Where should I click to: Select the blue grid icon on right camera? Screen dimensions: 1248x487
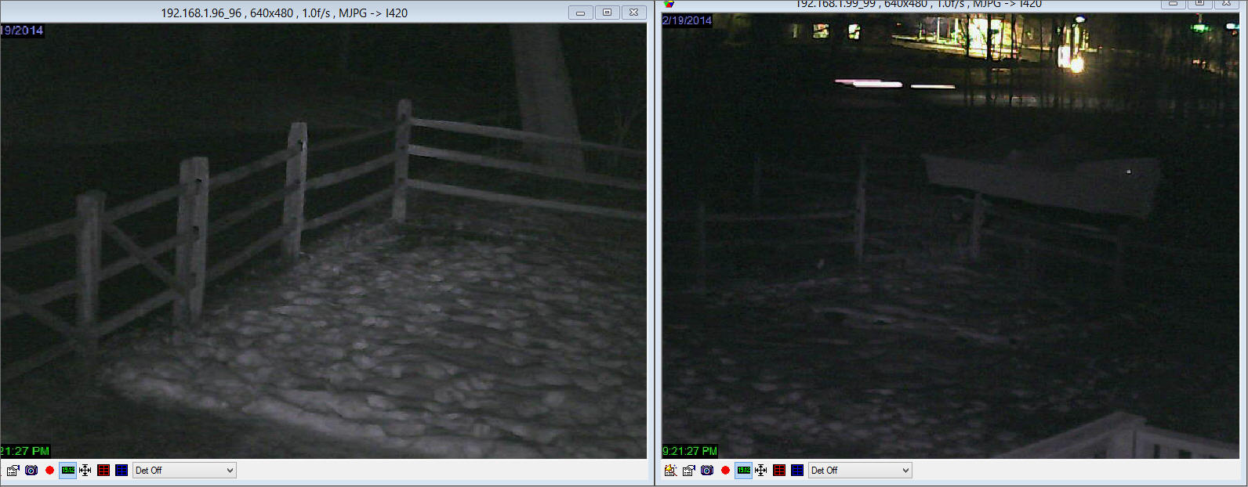tap(797, 471)
